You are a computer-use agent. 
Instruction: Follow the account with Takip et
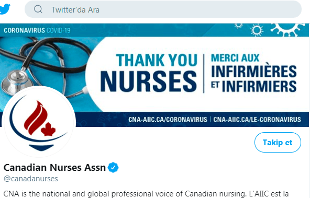[278, 143]
